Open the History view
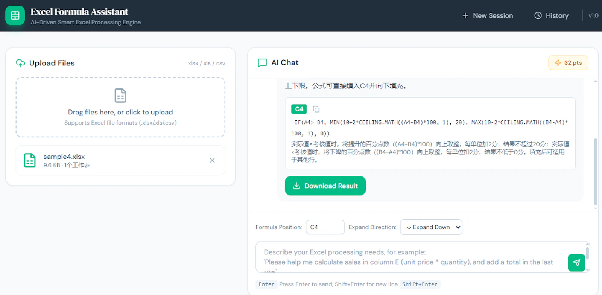The height and width of the screenshot is (295, 602). pyautogui.click(x=552, y=15)
